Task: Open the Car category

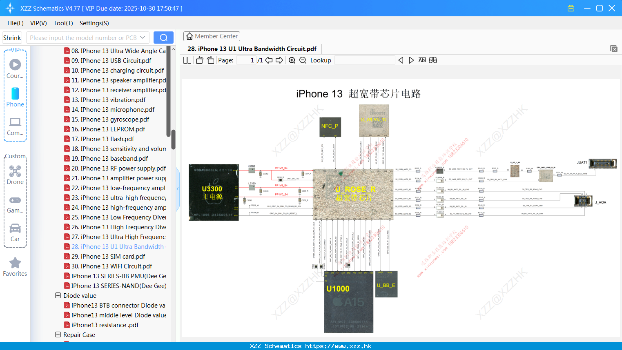Action: coord(15,233)
